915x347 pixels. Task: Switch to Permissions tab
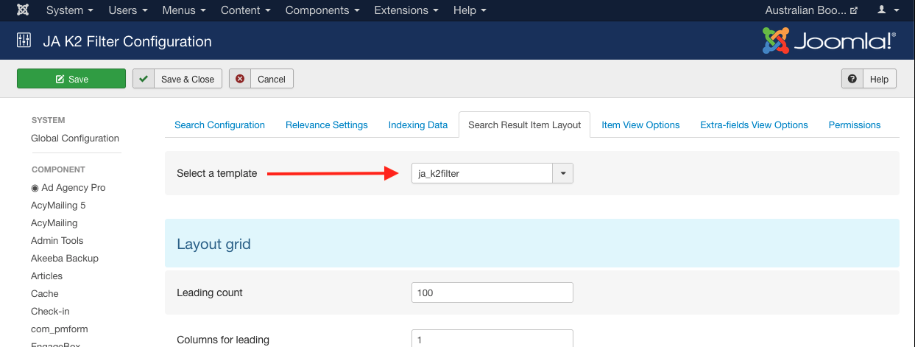(x=855, y=125)
